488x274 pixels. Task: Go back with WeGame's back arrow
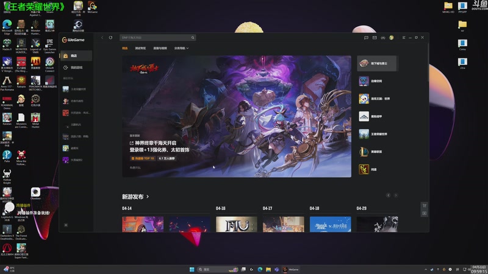(x=102, y=38)
